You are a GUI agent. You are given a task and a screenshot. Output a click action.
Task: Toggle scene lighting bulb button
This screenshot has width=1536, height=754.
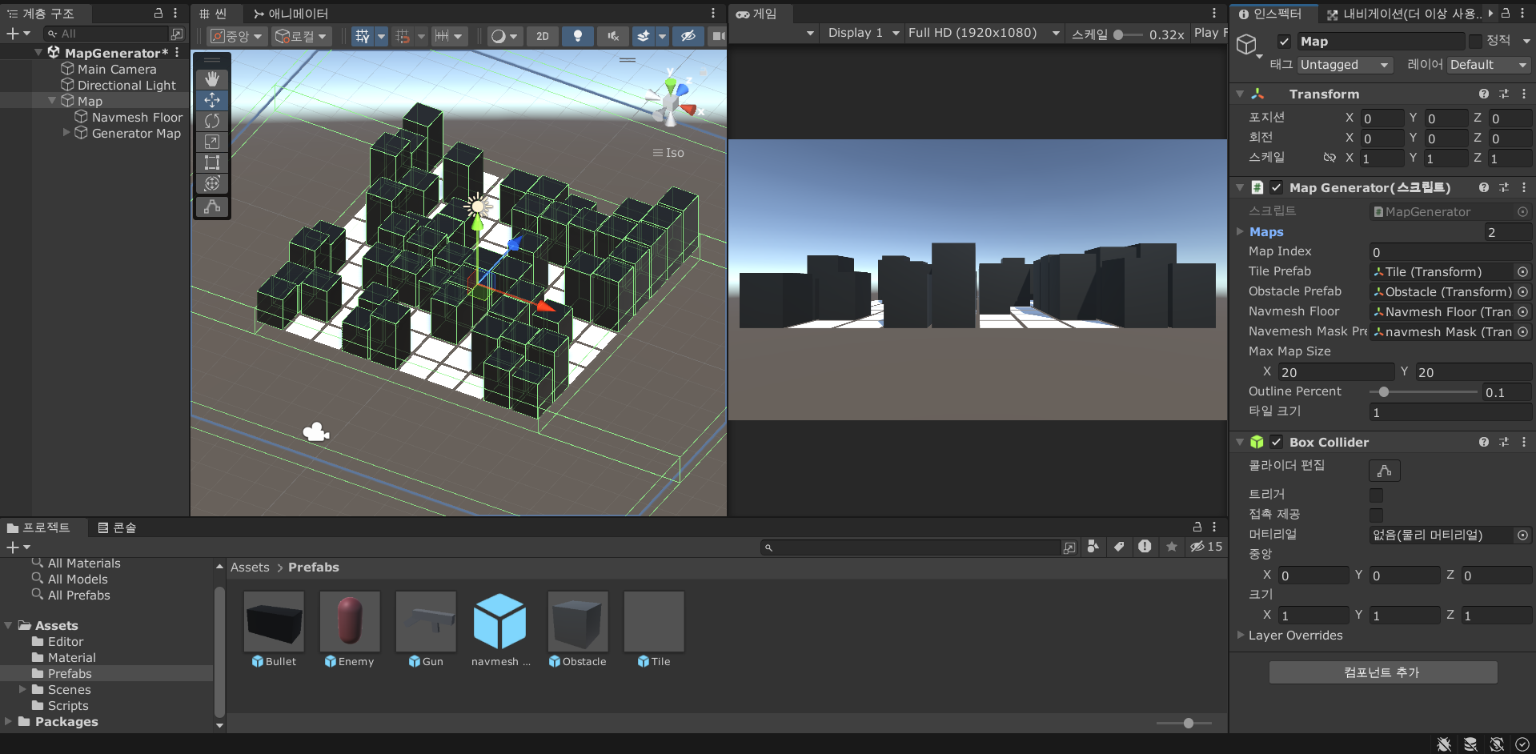pos(578,36)
